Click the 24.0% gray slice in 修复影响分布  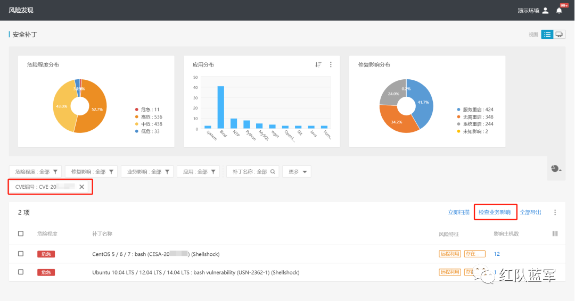pyautogui.click(x=392, y=93)
